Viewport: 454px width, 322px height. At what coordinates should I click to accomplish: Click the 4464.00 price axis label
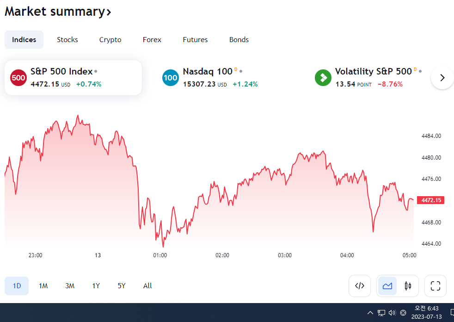click(431, 243)
